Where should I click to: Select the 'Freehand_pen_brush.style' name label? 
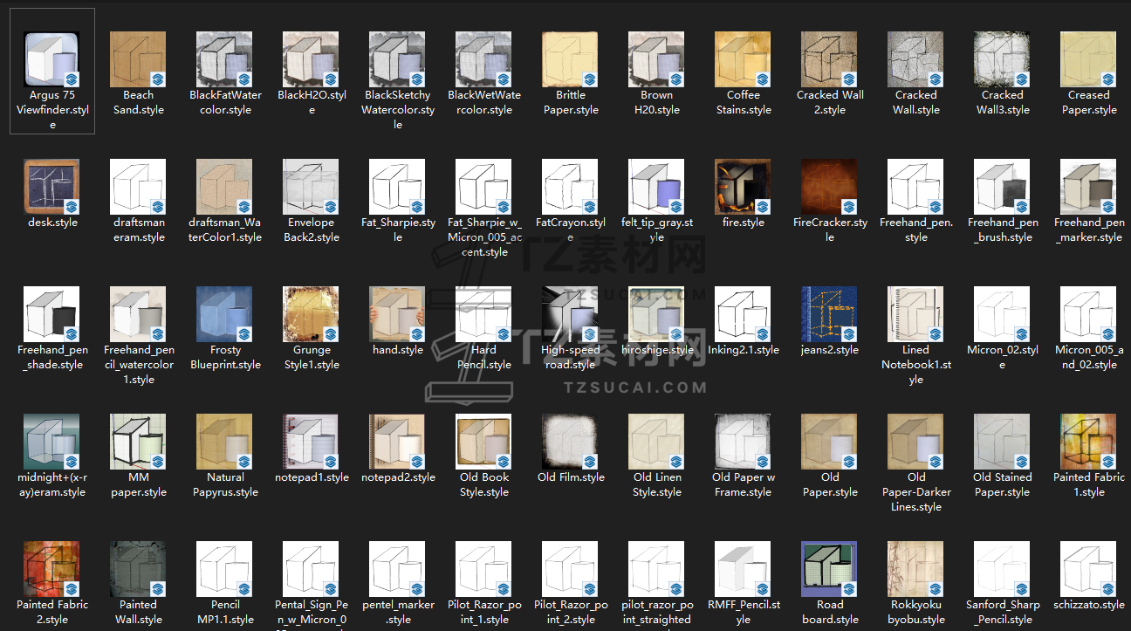click(1003, 230)
